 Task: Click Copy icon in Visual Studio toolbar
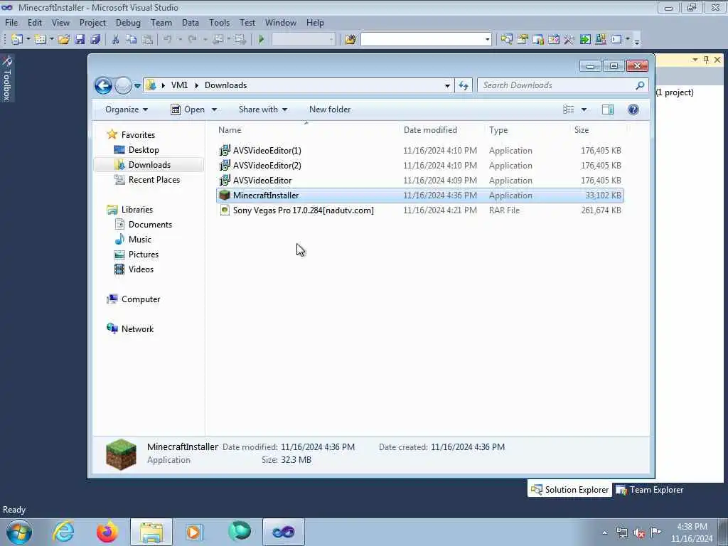coord(132,40)
